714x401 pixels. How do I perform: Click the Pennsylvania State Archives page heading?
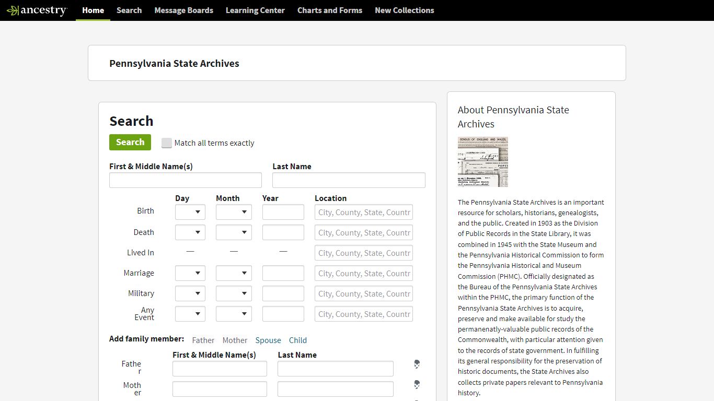click(x=174, y=63)
